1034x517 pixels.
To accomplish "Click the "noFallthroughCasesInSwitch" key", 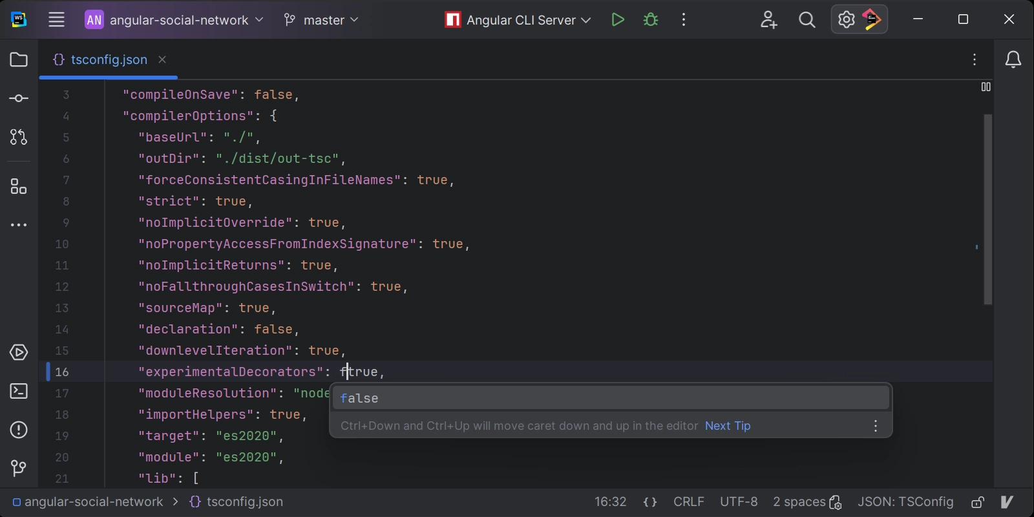I will [246, 286].
